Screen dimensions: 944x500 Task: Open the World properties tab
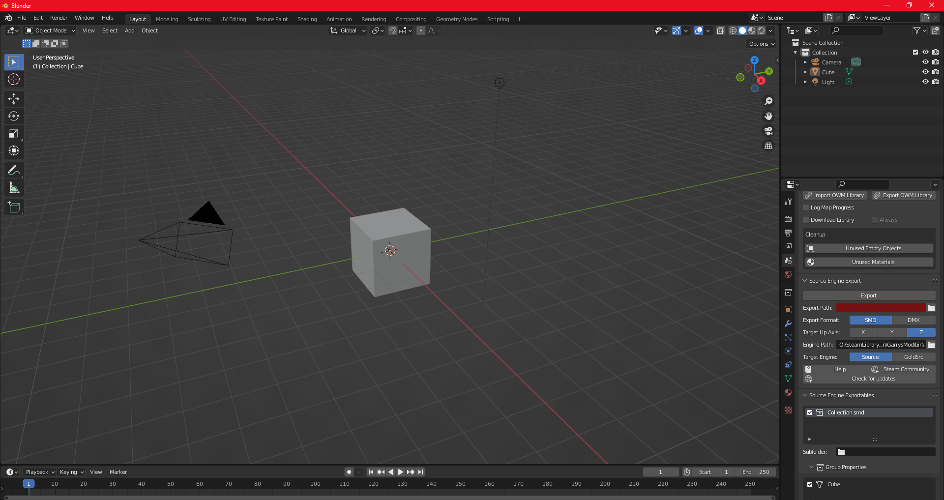(788, 274)
